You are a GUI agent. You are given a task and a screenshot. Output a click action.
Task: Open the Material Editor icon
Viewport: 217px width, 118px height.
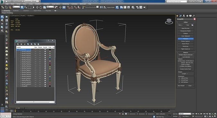click(133, 7)
